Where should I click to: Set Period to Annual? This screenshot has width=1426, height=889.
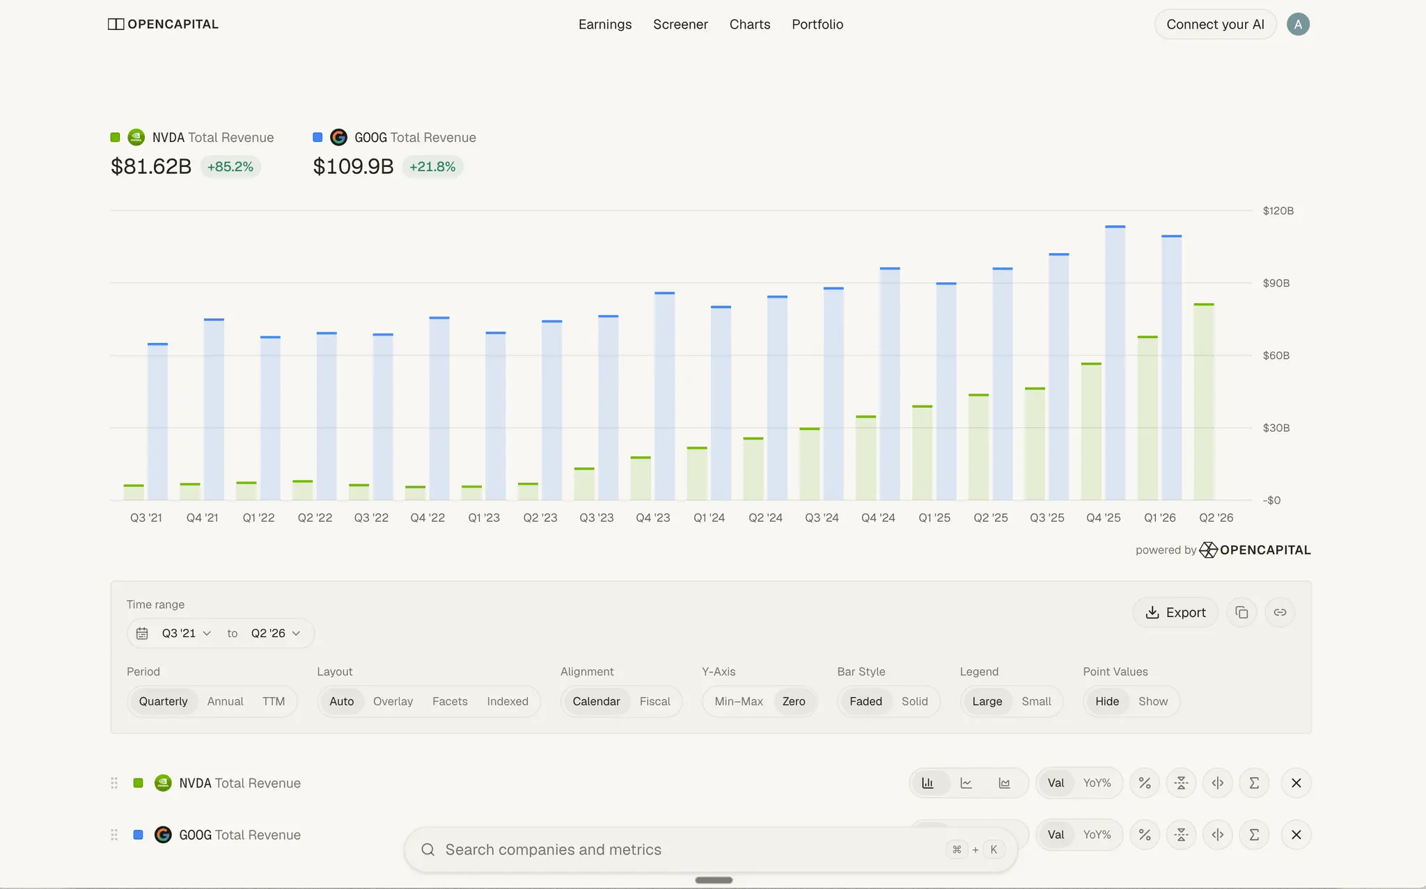coord(225,701)
